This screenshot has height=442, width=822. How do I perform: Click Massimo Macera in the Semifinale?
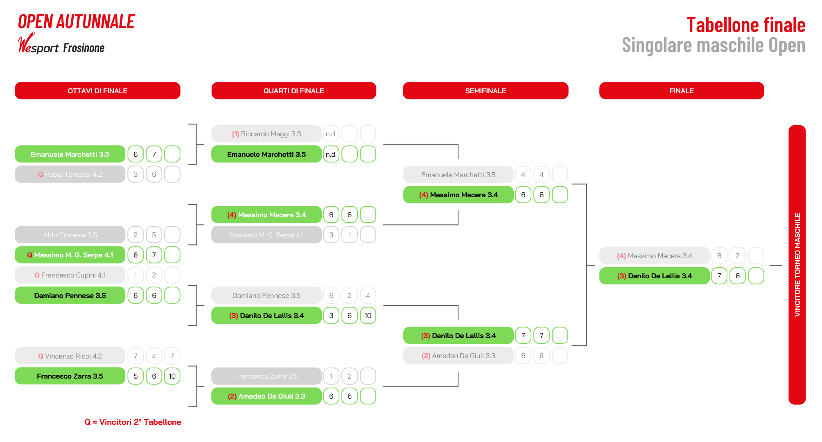[458, 195]
